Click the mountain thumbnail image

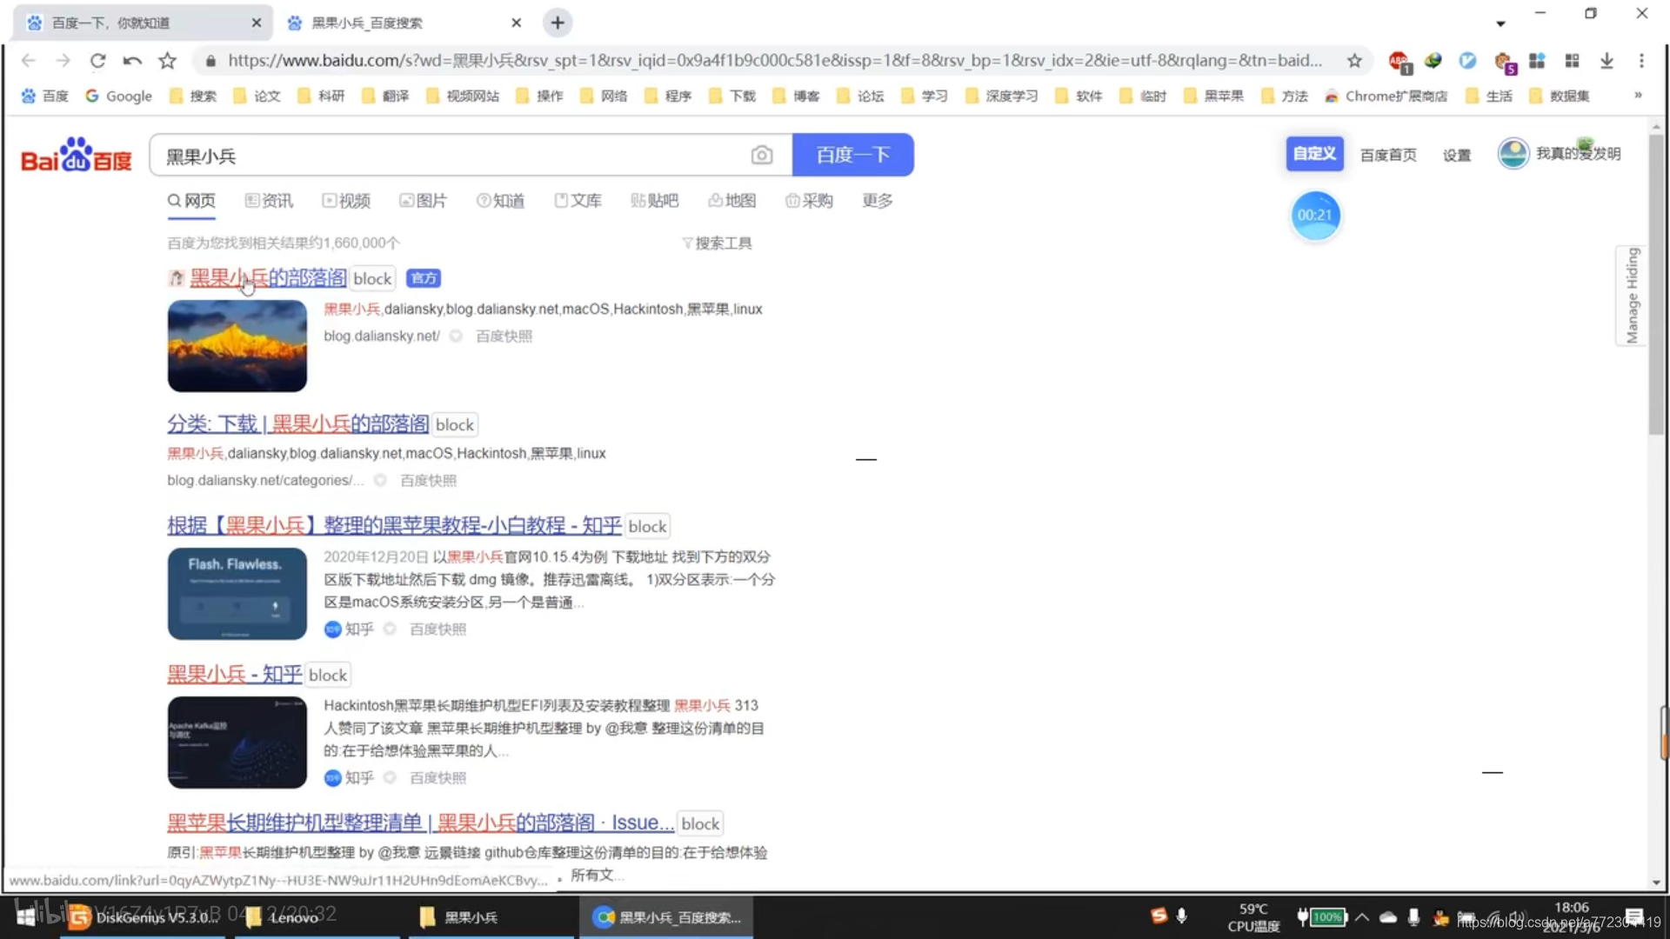coord(237,346)
